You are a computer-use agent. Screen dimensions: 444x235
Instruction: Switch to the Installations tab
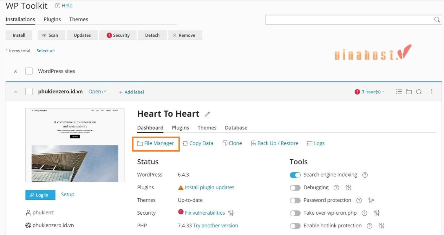(20, 19)
